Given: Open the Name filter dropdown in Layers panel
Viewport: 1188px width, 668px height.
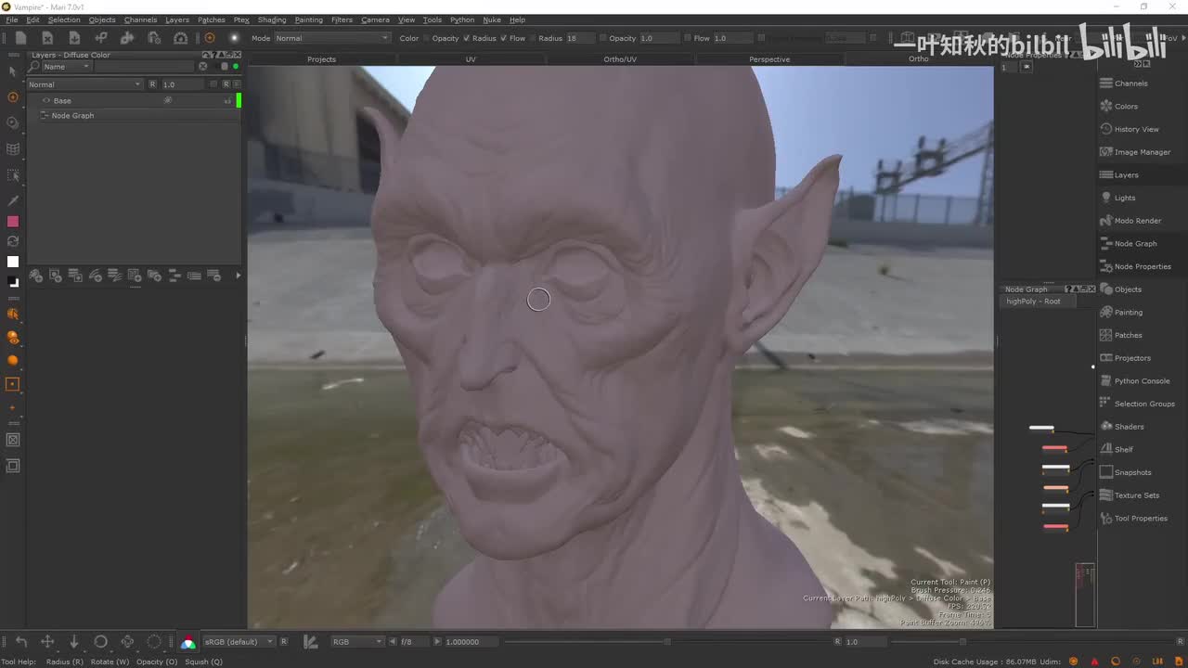Looking at the screenshot, I should pyautogui.click(x=67, y=67).
